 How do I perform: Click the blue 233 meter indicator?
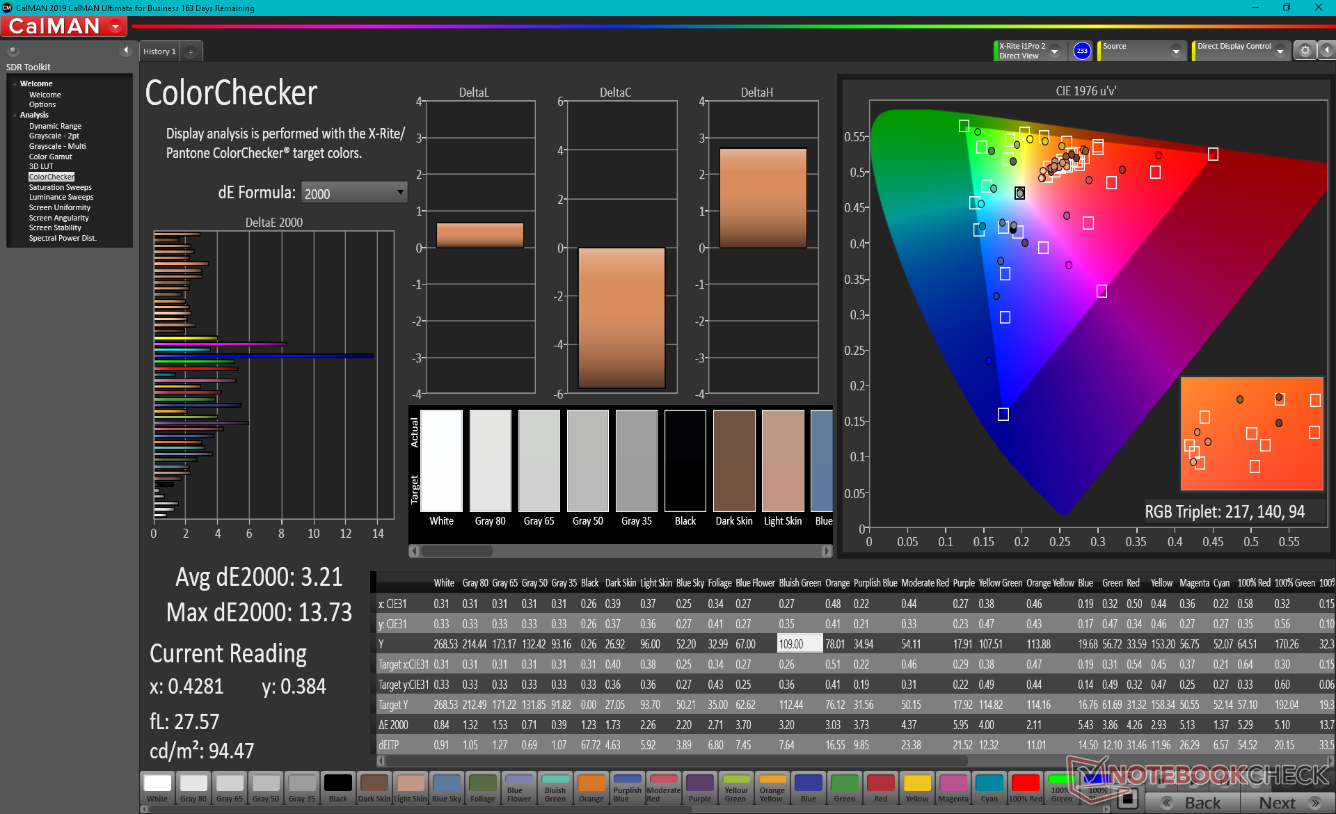[1081, 51]
